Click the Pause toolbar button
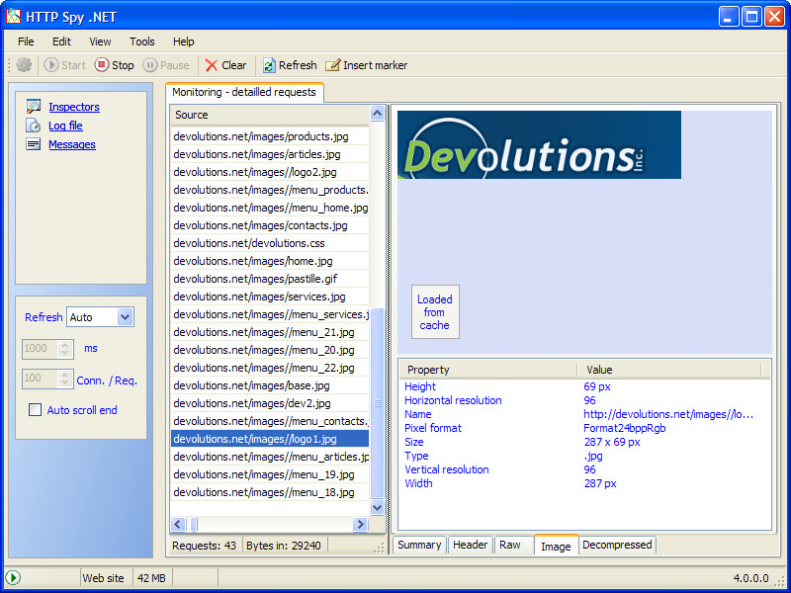Screen dimensions: 791x593 (x=166, y=65)
